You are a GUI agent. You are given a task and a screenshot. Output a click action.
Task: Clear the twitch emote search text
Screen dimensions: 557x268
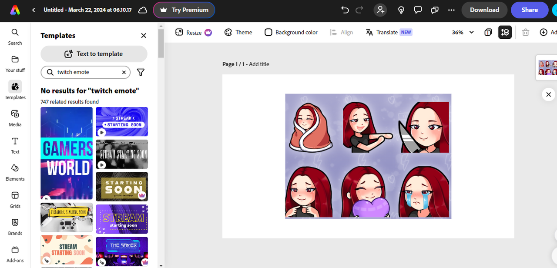[x=124, y=72]
